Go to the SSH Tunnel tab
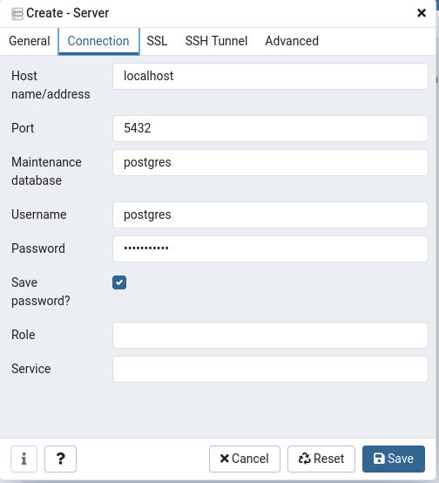 click(216, 41)
